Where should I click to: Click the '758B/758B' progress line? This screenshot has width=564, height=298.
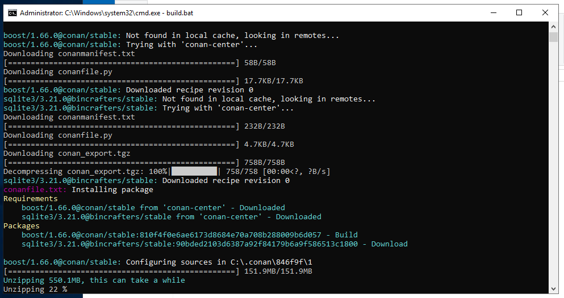pos(144,163)
